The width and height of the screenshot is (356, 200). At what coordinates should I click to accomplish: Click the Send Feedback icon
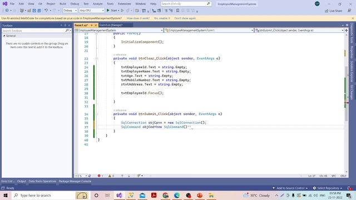[x=349, y=11]
